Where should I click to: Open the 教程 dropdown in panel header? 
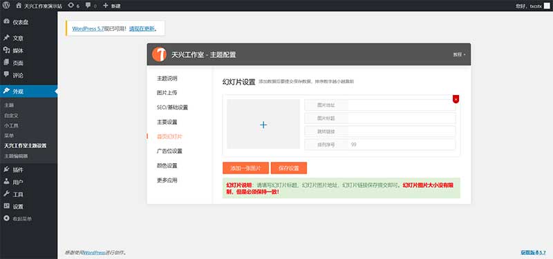[459, 55]
